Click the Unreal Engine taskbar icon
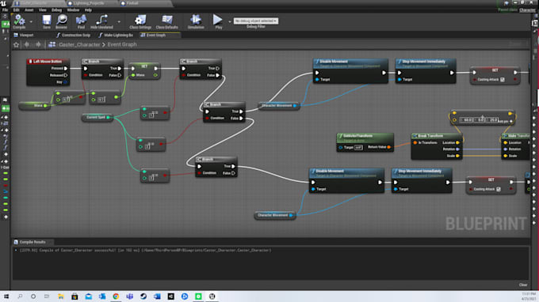The height and width of the screenshot is (302, 539). (212, 296)
